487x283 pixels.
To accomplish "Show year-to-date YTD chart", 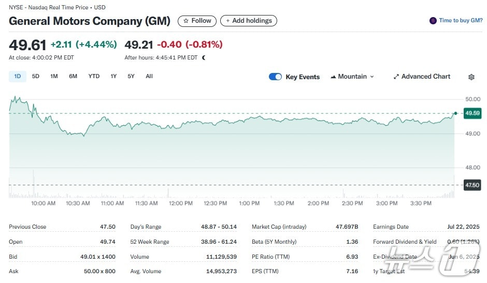I will pos(94,77).
